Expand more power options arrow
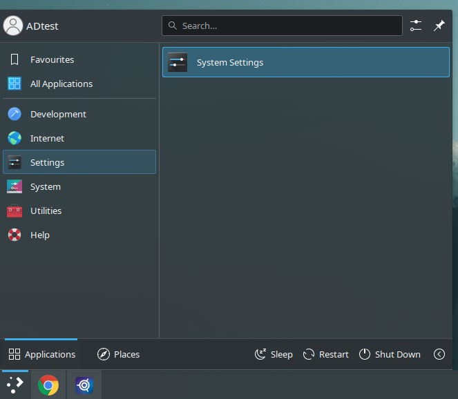458x399 pixels. [439, 354]
